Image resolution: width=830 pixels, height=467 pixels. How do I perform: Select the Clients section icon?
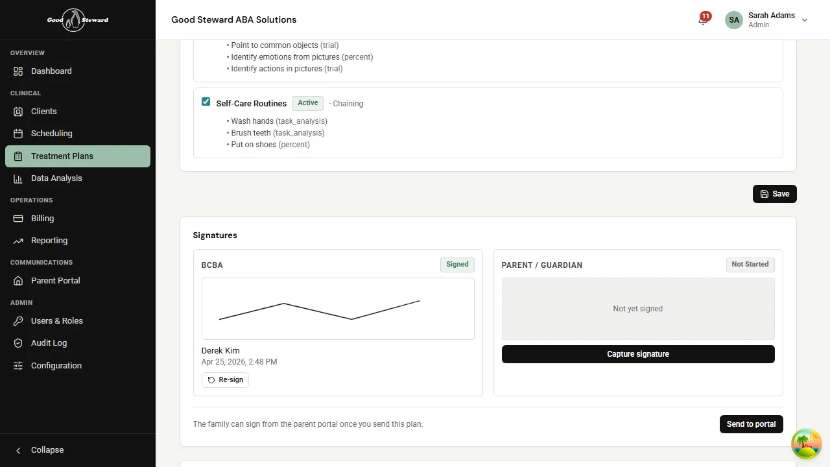pos(18,111)
